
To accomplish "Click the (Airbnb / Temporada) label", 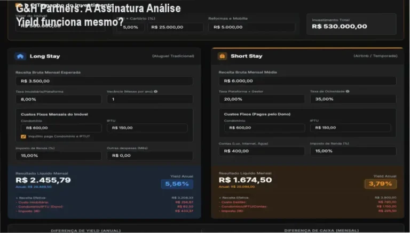I will coord(375,55).
